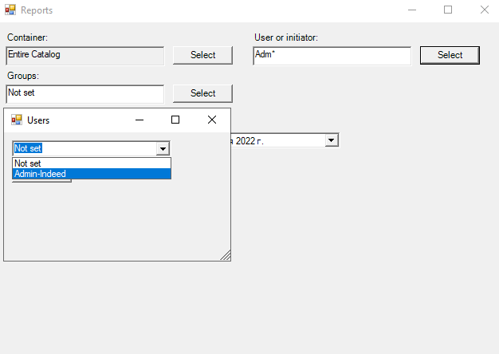Click the Container field showing Entire Catalog
The image size is (499, 354).
[x=84, y=55]
